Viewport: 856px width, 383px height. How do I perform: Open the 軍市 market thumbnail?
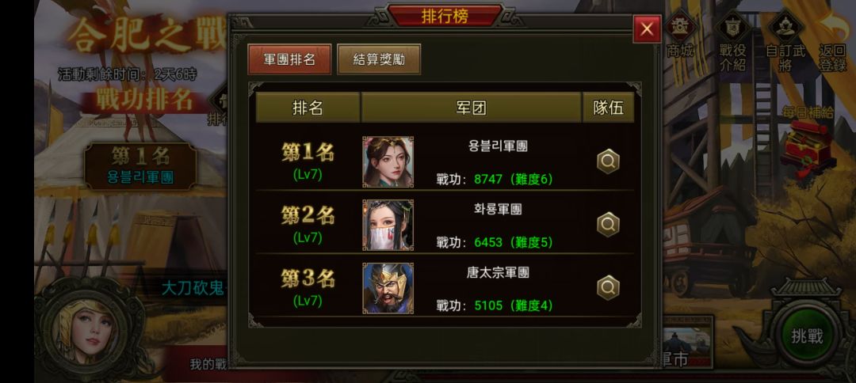[x=687, y=342]
